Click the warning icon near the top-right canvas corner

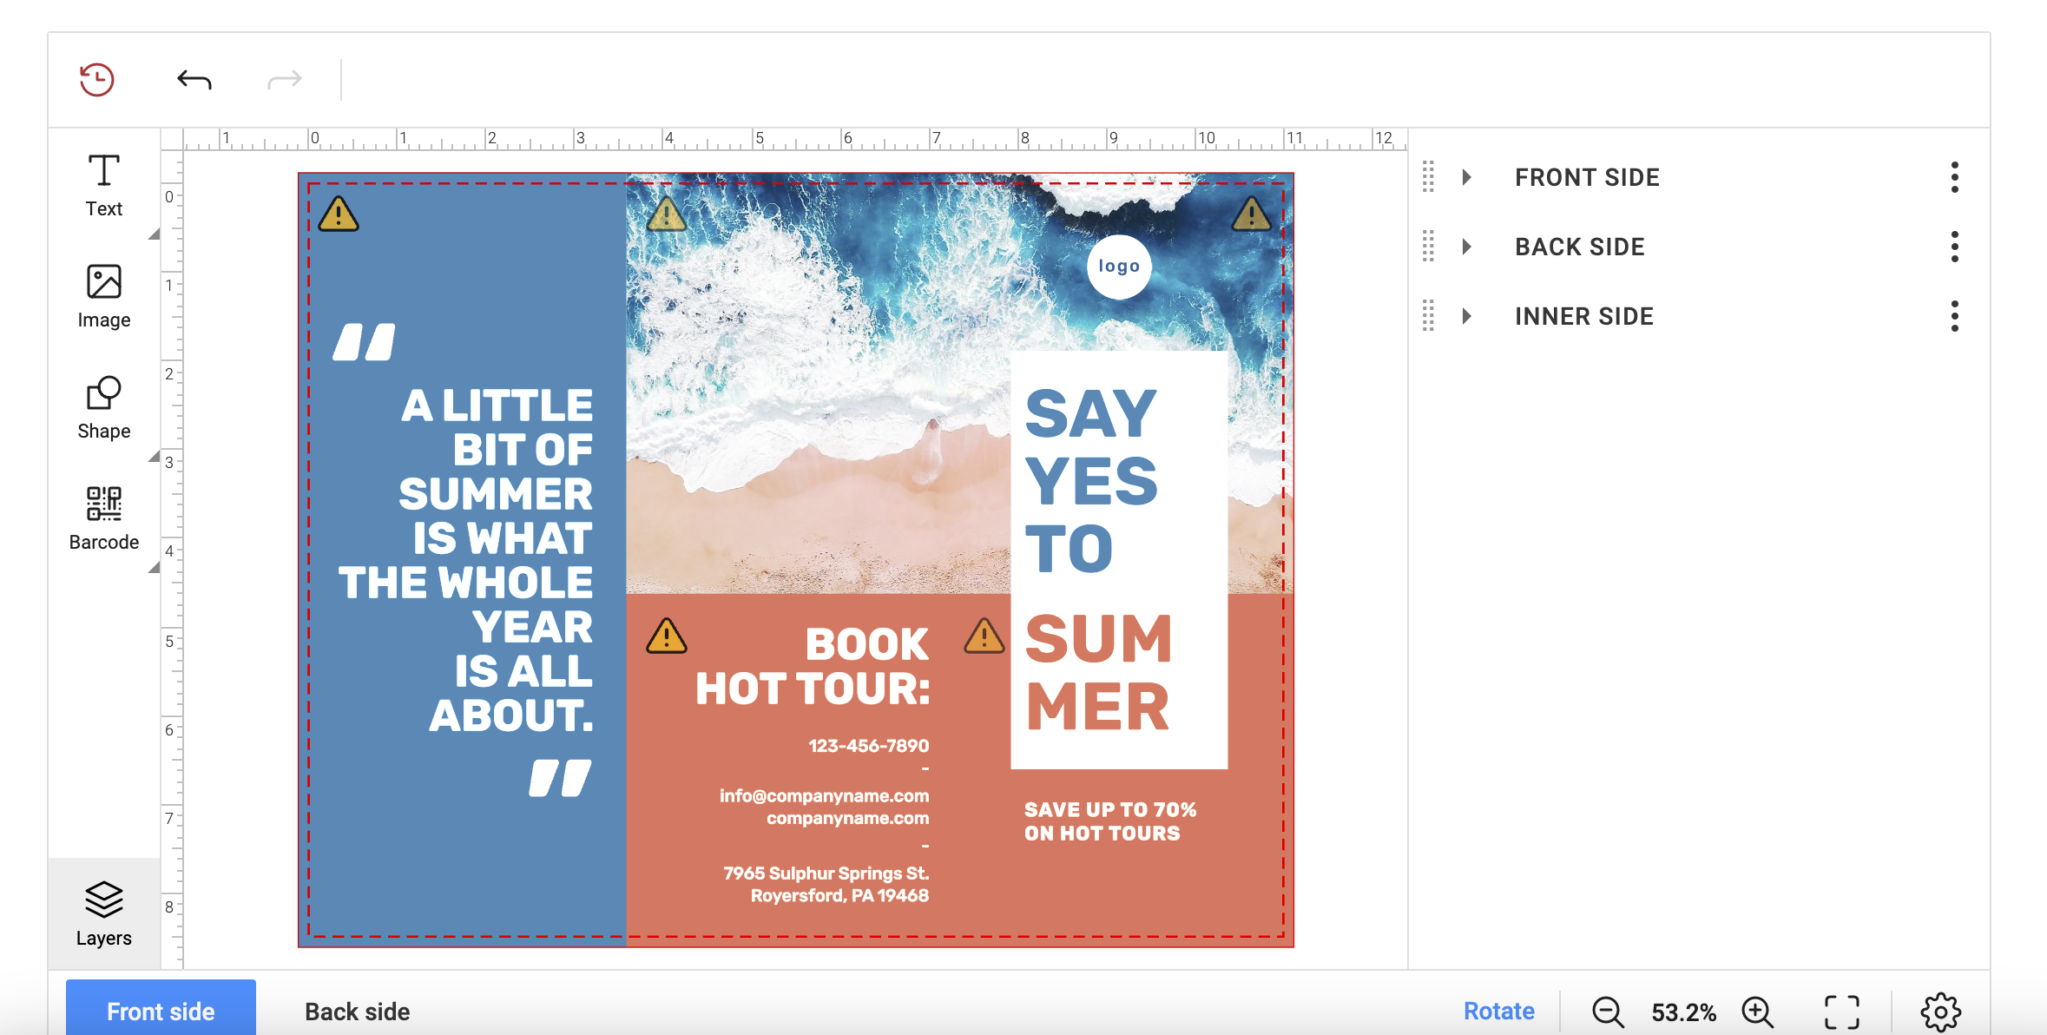click(1252, 214)
